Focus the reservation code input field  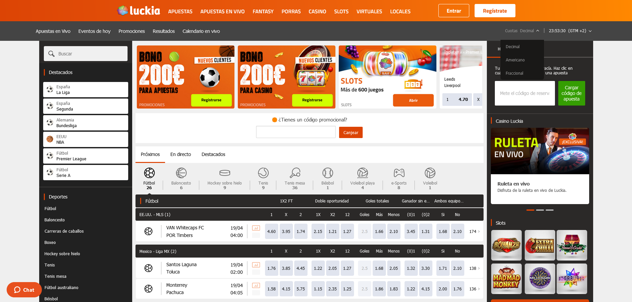(x=525, y=93)
